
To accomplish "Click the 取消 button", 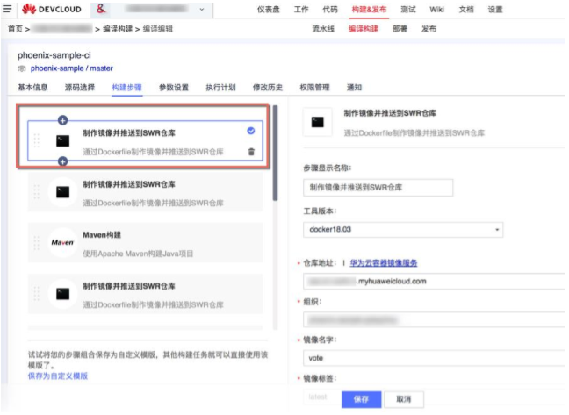I will coord(404,399).
